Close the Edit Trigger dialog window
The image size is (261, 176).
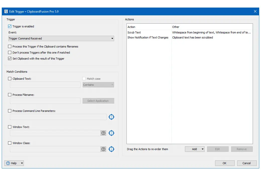point(255,11)
